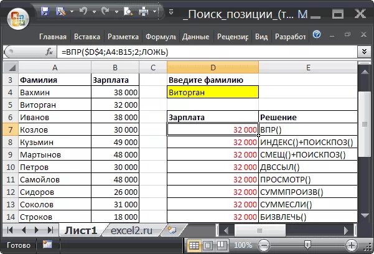Go to previous sheet tab arrow
The height and width of the screenshot is (254, 374).
[24, 230]
